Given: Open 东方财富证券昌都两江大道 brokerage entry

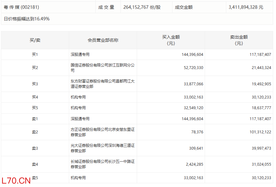Looking at the screenshot, I should (103, 84).
